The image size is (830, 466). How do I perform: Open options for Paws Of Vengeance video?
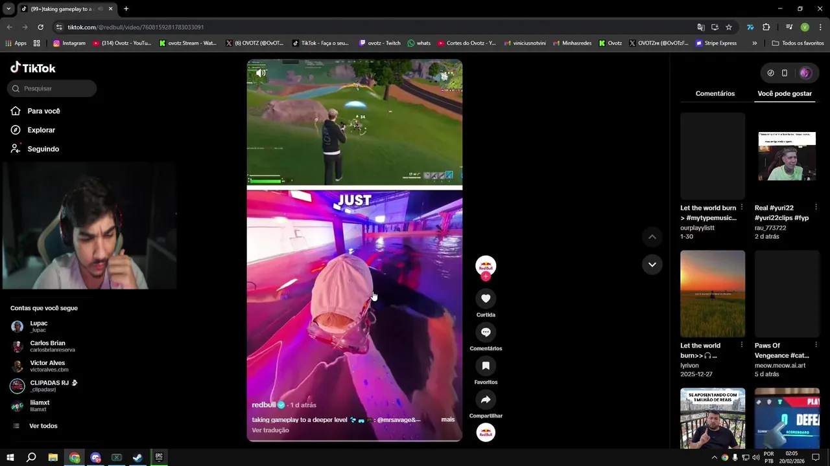[x=816, y=345]
